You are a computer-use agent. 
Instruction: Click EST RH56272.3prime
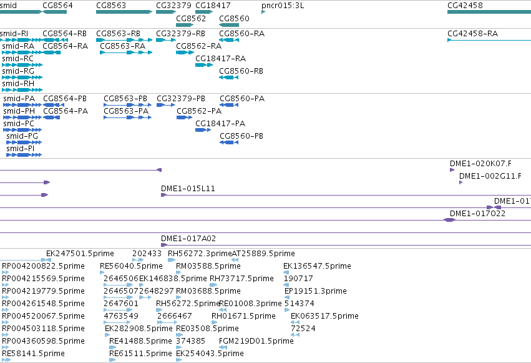point(200,254)
